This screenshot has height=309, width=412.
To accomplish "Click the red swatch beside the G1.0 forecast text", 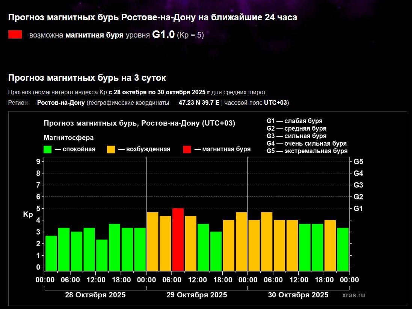I will [15, 35].
